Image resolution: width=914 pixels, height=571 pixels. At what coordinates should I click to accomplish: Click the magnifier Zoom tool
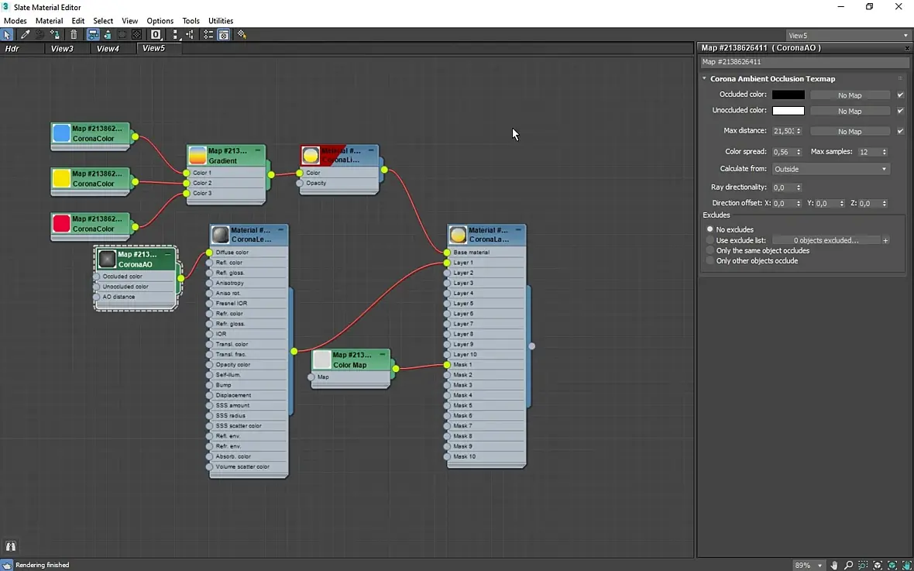click(848, 565)
